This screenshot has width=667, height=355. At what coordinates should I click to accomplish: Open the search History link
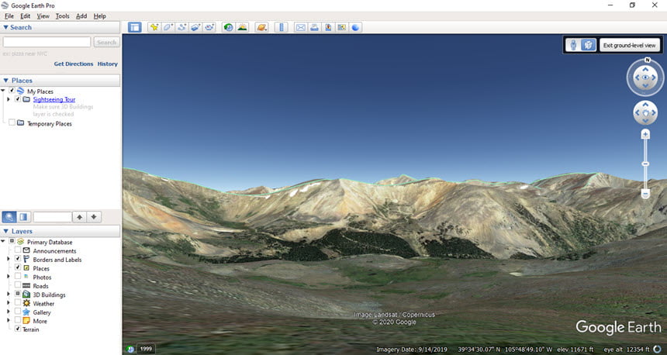[x=107, y=64]
